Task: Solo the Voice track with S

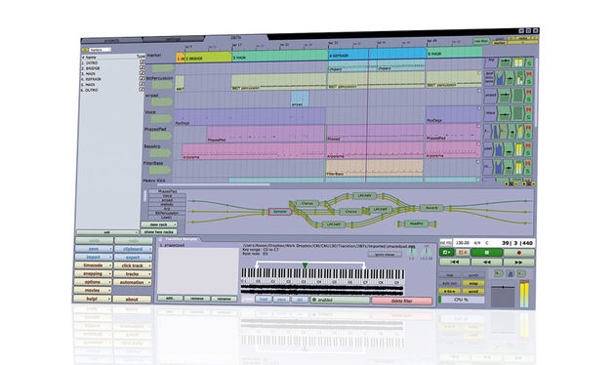Action: (529, 117)
